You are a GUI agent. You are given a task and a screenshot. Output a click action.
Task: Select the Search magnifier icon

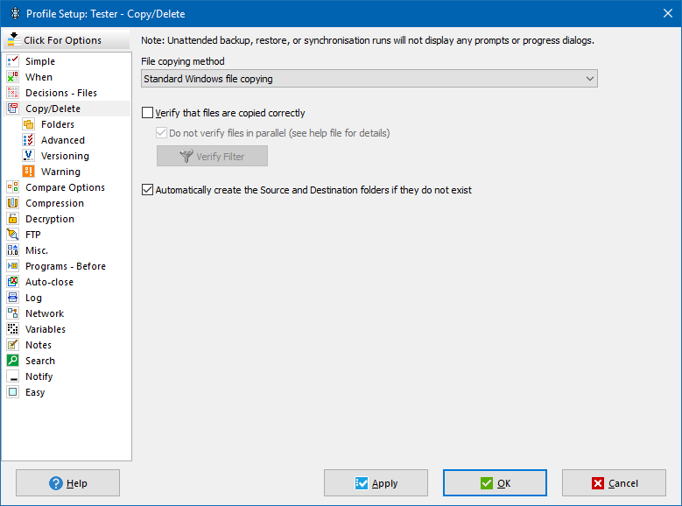12,361
